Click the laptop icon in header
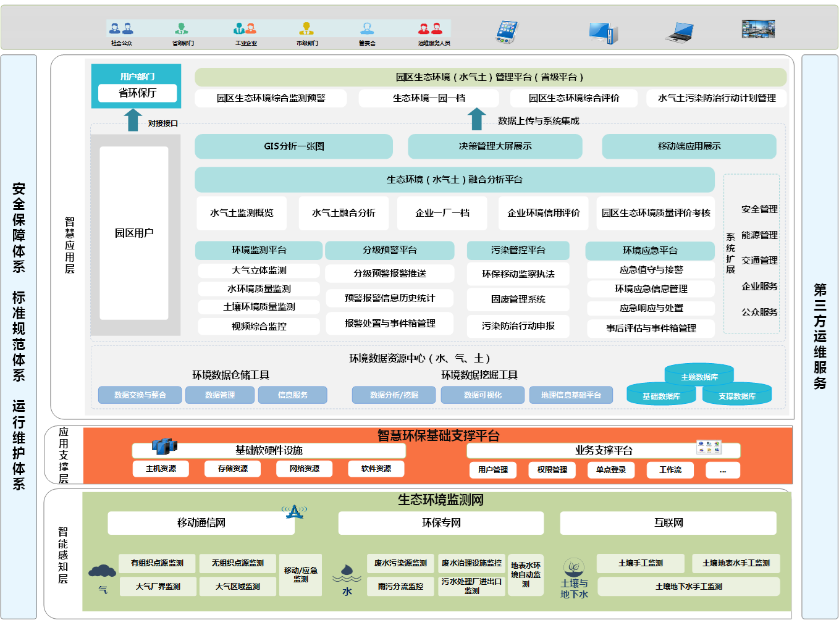The height and width of the screenshot is (620, 839). coord(680,32)
